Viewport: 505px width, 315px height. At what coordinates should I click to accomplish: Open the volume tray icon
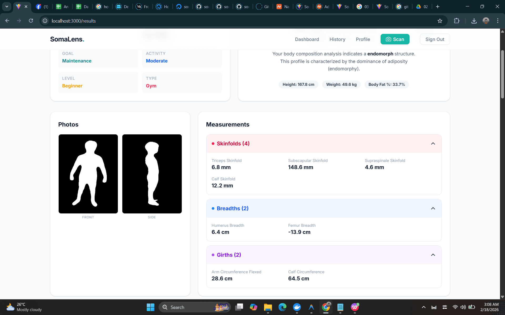[x=463, y=307]
